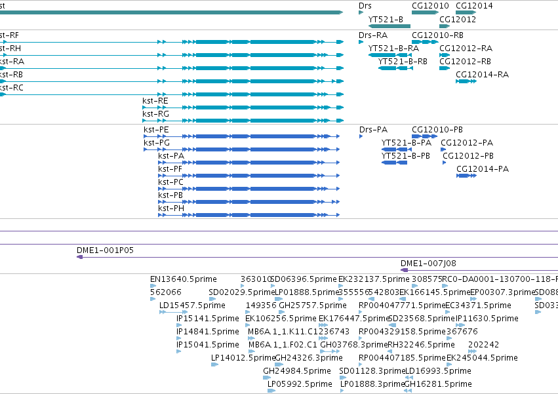
Task: Select transcript CG12010-RB
Action: pos(425,42)
